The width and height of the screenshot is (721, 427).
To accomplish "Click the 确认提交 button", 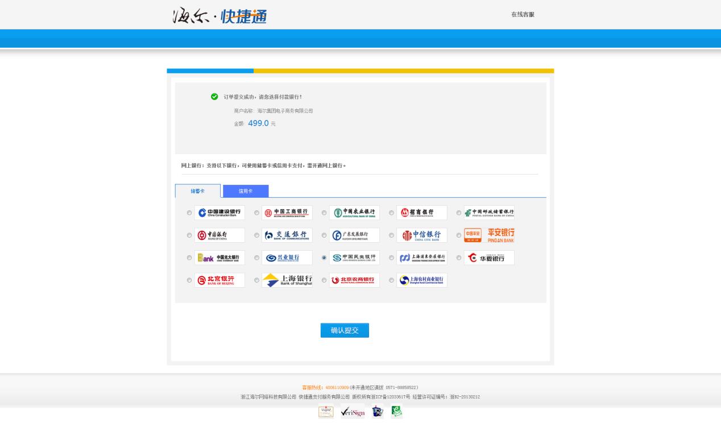I will [x=345, y=330].
